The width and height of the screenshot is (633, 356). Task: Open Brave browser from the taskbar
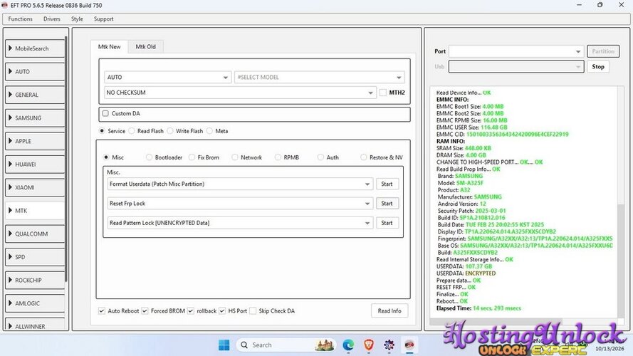[369, 345]
